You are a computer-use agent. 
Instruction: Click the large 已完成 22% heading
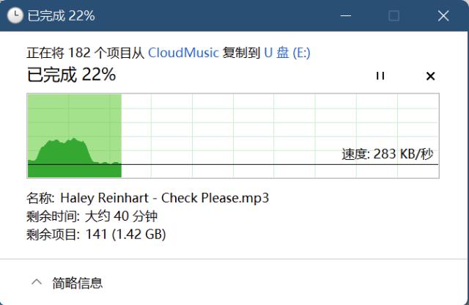click(71, 75)
